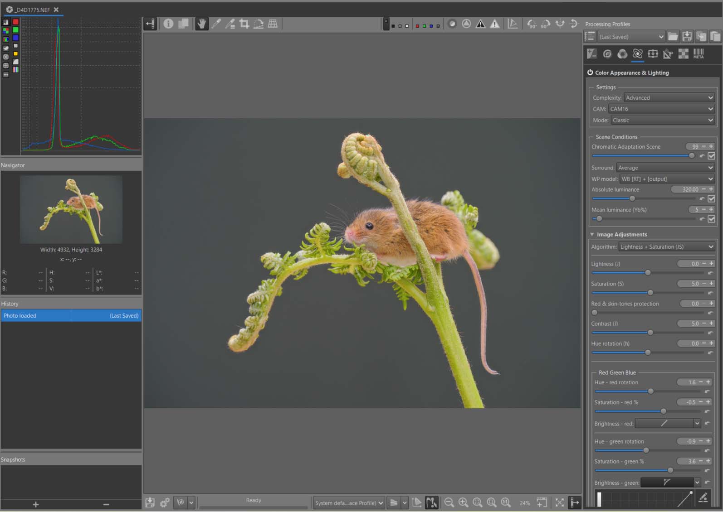Toggle Color Appearance & Lighting power button
723x512 pixels.
point(590,72)
